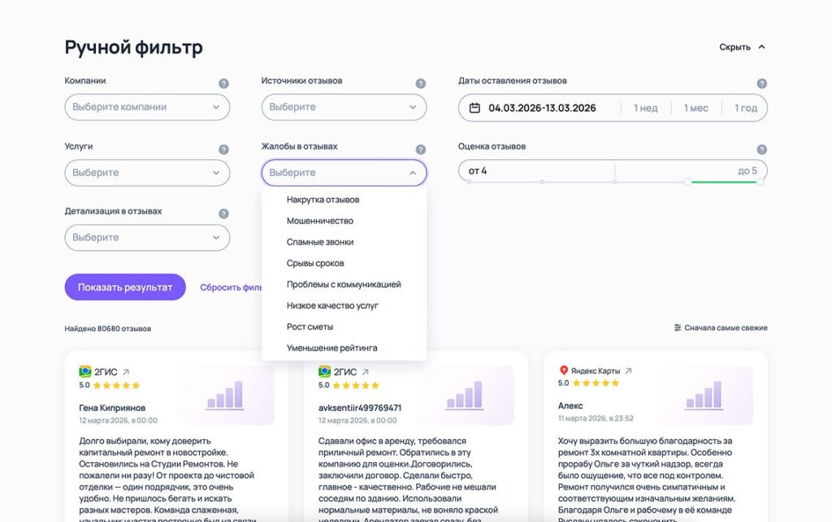Click help icon next to Источники отзывов
Image resolution: width=832 pixels, height=522 pixels.
click(420, 84)
